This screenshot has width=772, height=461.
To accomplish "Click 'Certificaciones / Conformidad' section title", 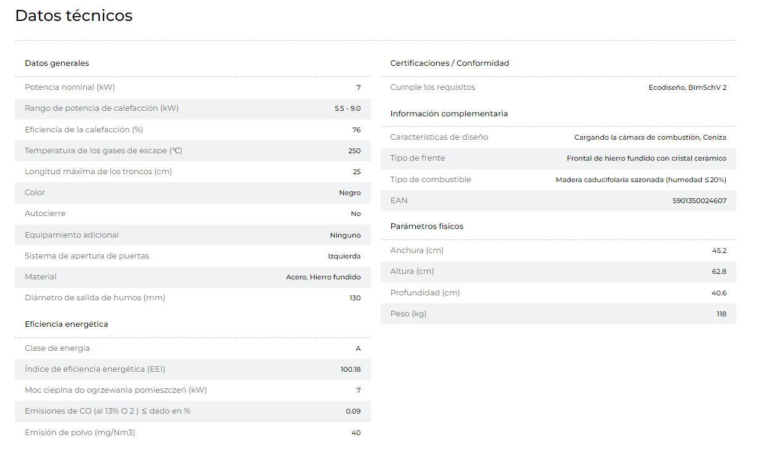I will 450,63.
